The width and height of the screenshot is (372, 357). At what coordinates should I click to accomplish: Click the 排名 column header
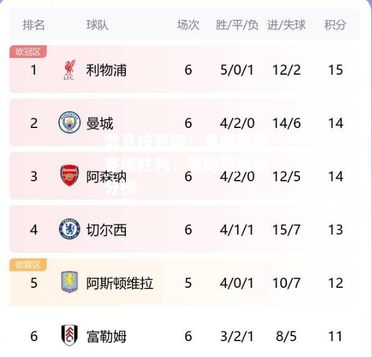click(x=33, y=25)
